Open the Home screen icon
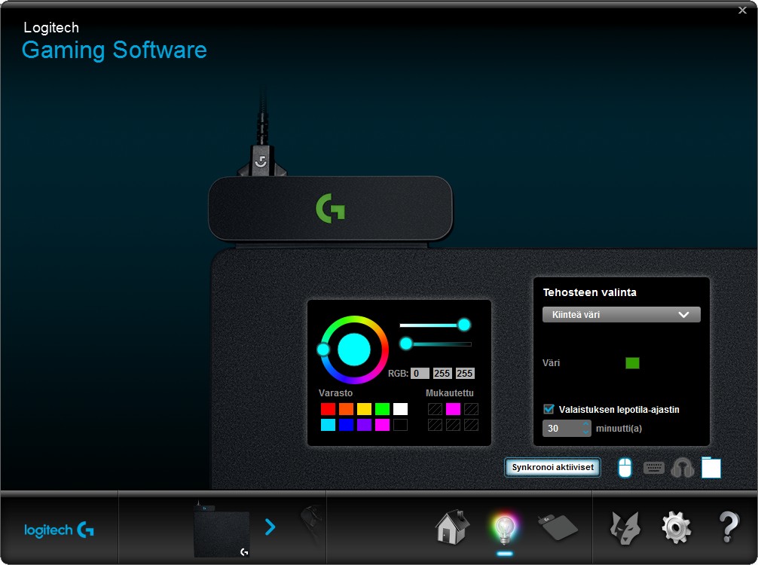 click(x=452, y=527)
